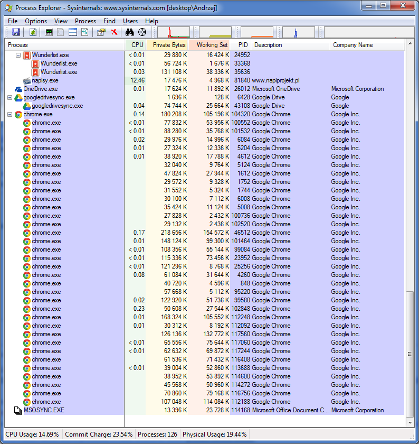This screenshot has height=444, width=419.
Task: Click the vertical scrollbar thumb
Action: [x=410, y=354]
